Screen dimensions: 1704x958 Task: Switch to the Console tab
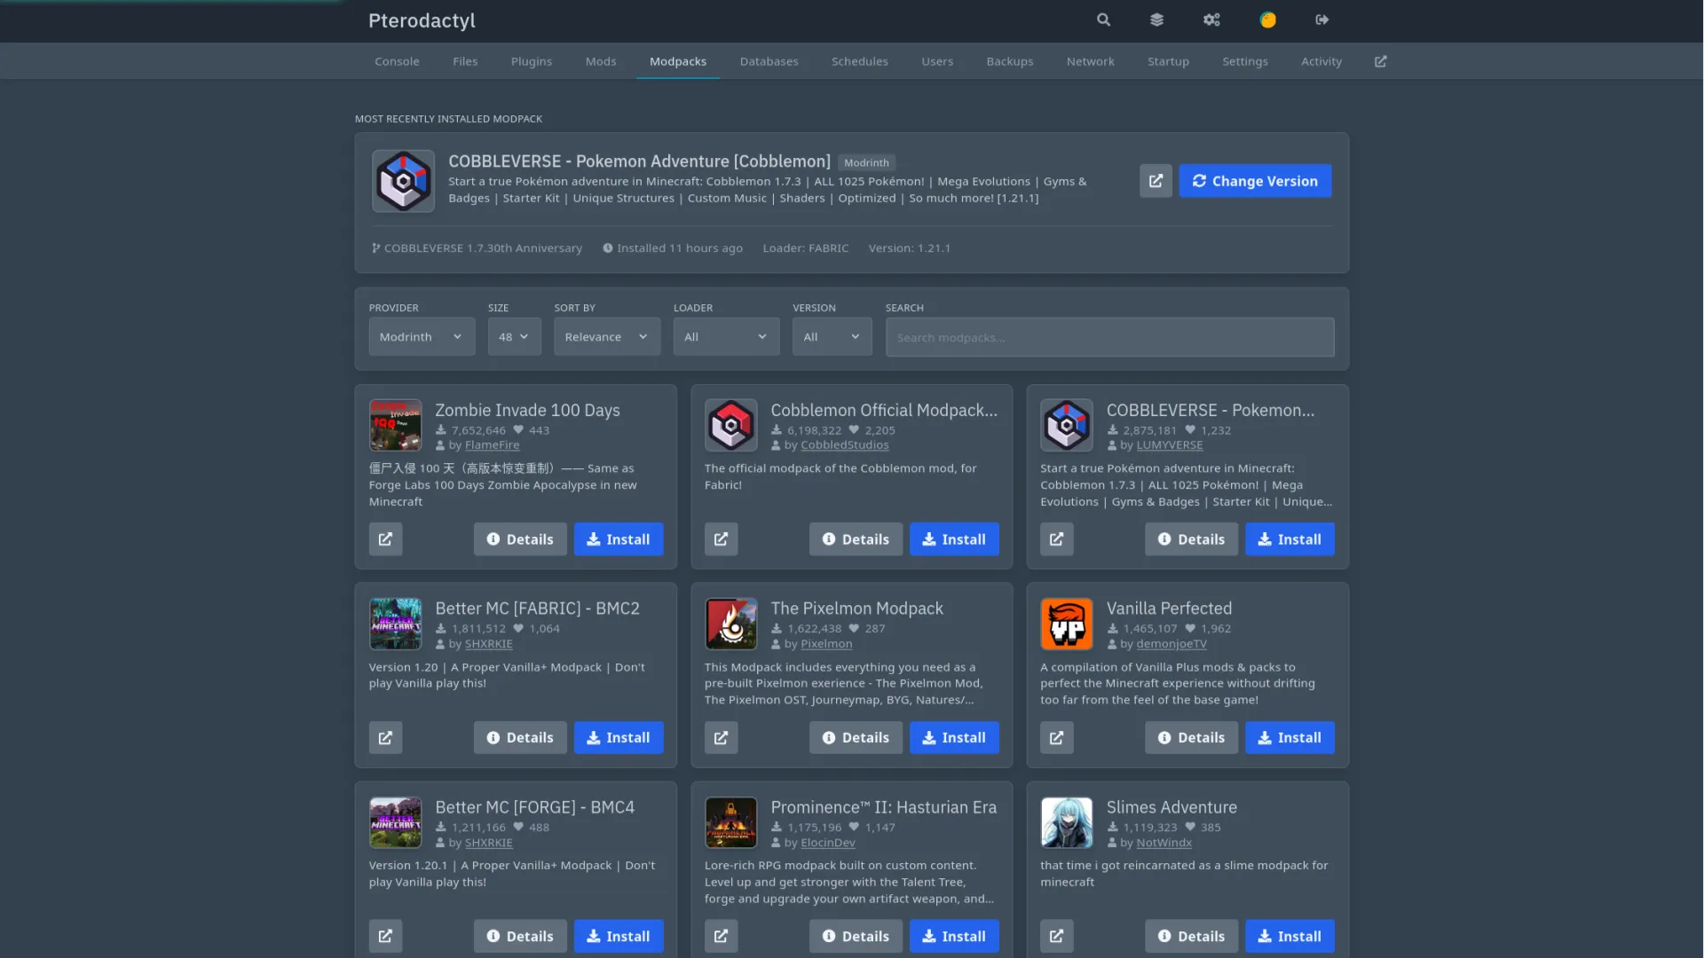[397, 61]
